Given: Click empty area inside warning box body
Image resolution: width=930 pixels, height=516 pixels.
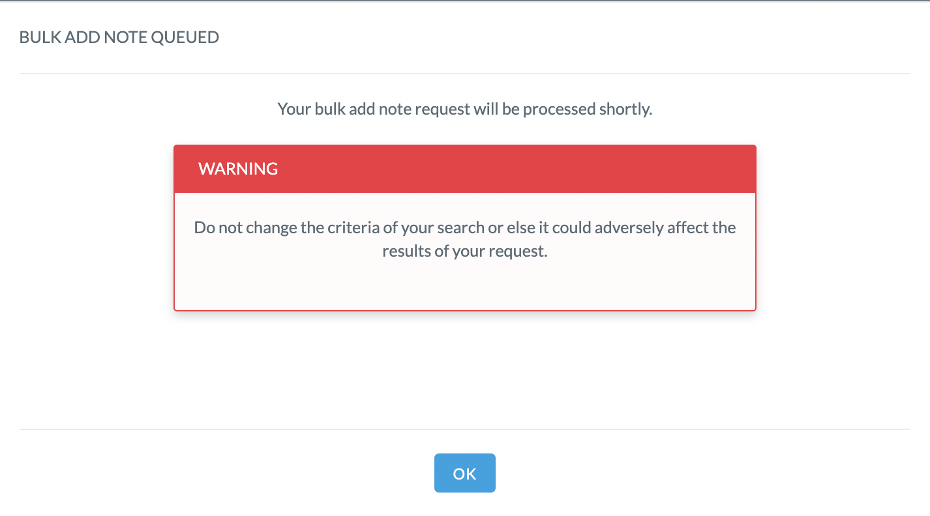Looking at the screenshot, I should click(465, 285).
